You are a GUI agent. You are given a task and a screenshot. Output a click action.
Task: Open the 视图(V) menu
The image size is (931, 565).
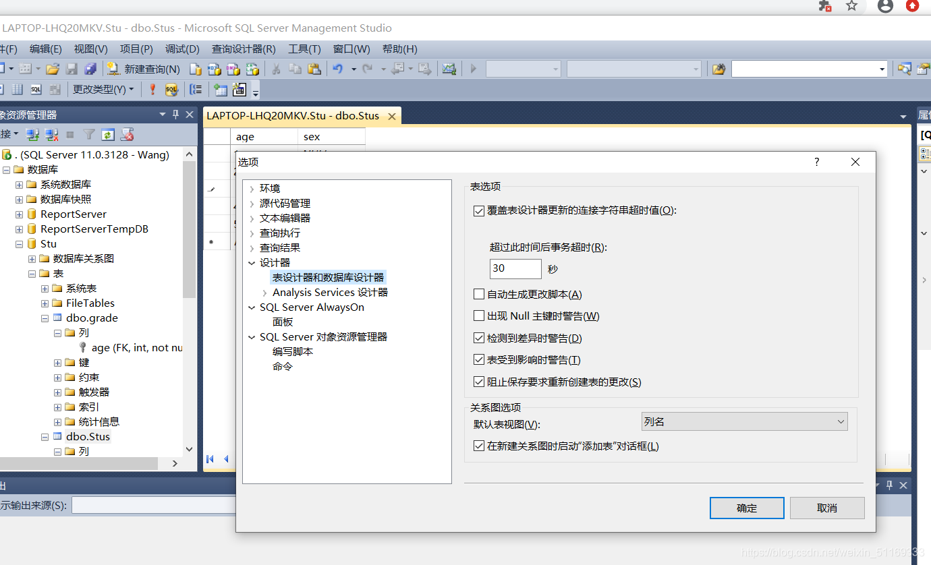pos(91,49)
